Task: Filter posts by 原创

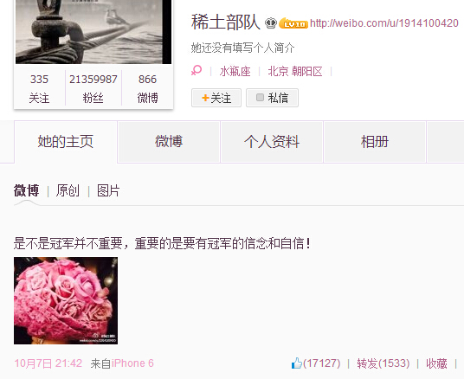Action: point(68,190)
